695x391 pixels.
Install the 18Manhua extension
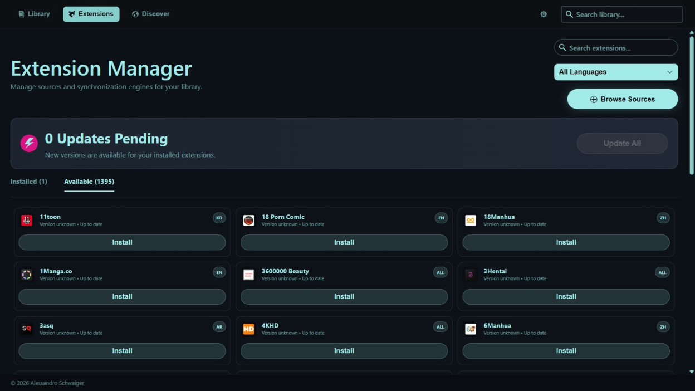pyautogui.click(x=566, y=242)
